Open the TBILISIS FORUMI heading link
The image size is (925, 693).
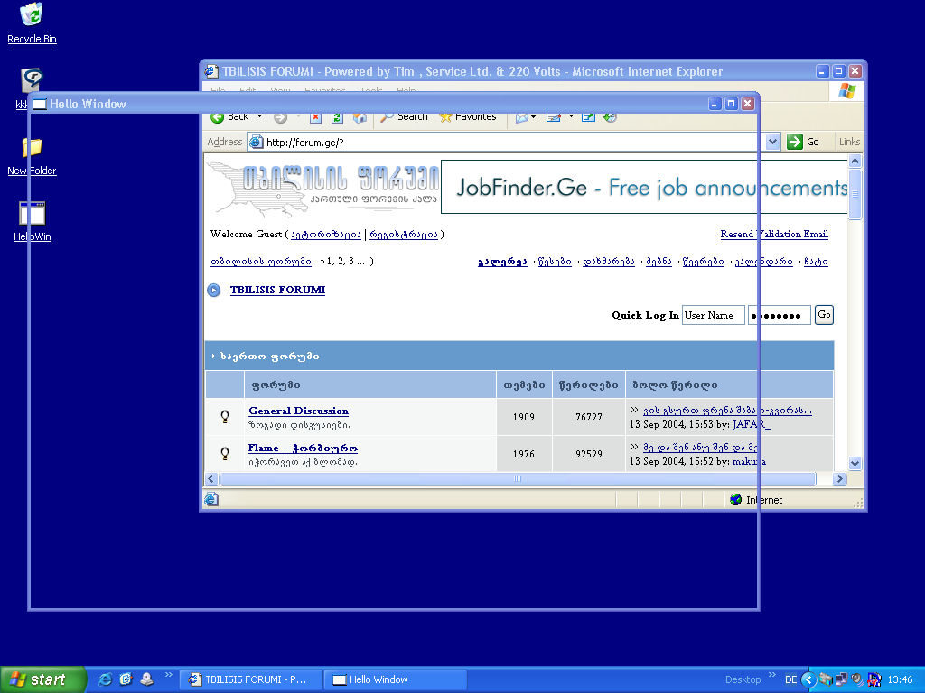tap(277, 290)
